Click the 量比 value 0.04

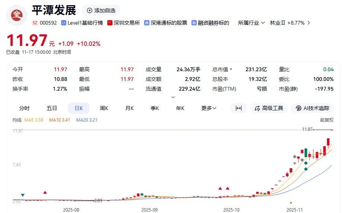coord(329,69)
